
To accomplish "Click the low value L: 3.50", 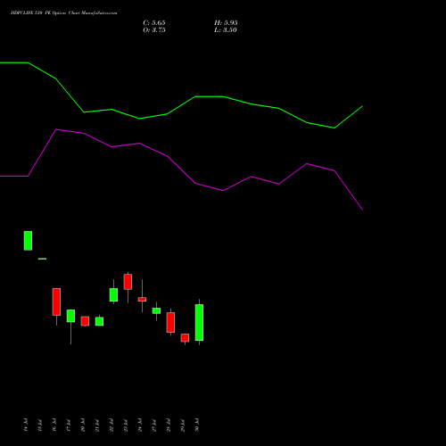I will click(x=226, y=30).
